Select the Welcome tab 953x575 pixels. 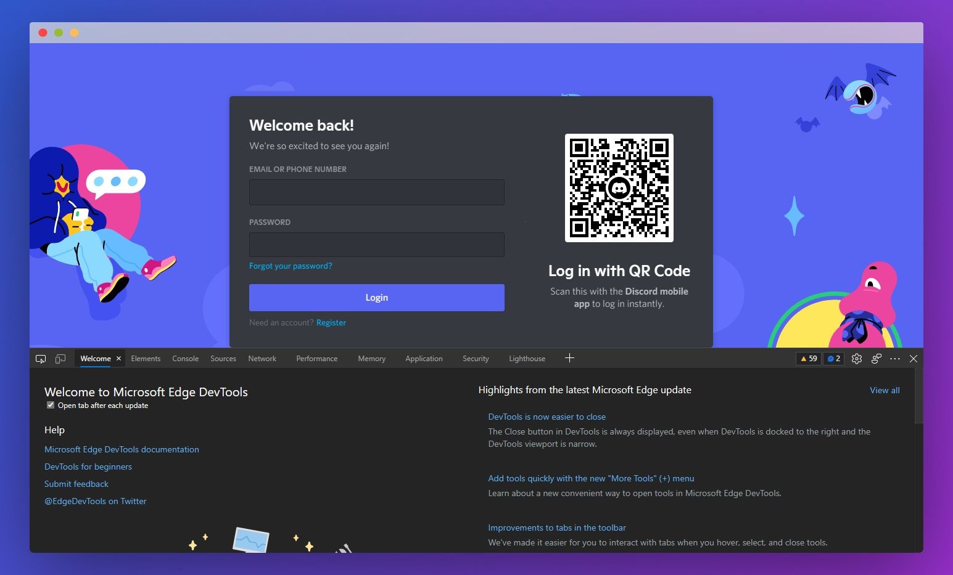tap(96, 359)
